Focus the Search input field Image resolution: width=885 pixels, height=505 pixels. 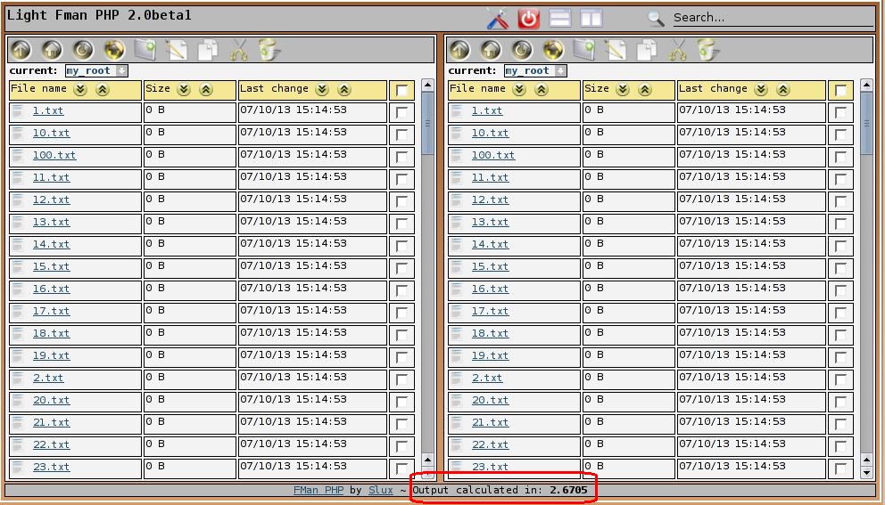(x=773, y=18)
